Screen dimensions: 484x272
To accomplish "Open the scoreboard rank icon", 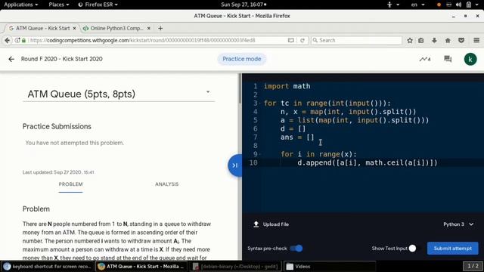I will coord(425,59).
